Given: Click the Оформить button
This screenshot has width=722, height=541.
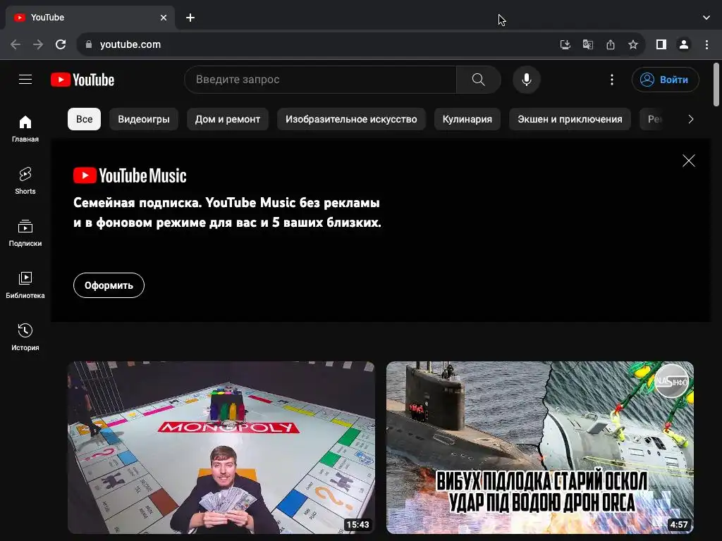Looking at the screenshot, I should (109, 285).
